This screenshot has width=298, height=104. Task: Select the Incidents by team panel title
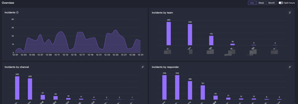click(x=162, y=13)
